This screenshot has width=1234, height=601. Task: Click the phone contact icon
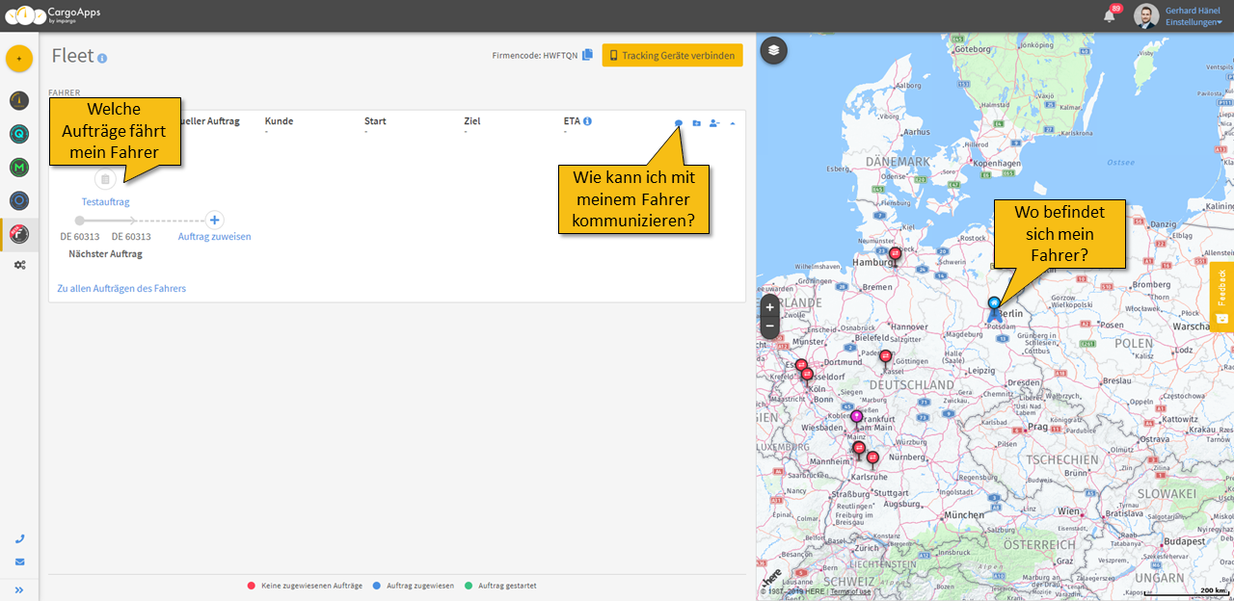point(19,539)
